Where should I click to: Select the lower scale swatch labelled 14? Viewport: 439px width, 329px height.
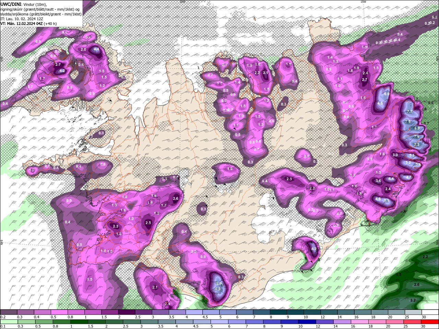click(x=342, y=321)
